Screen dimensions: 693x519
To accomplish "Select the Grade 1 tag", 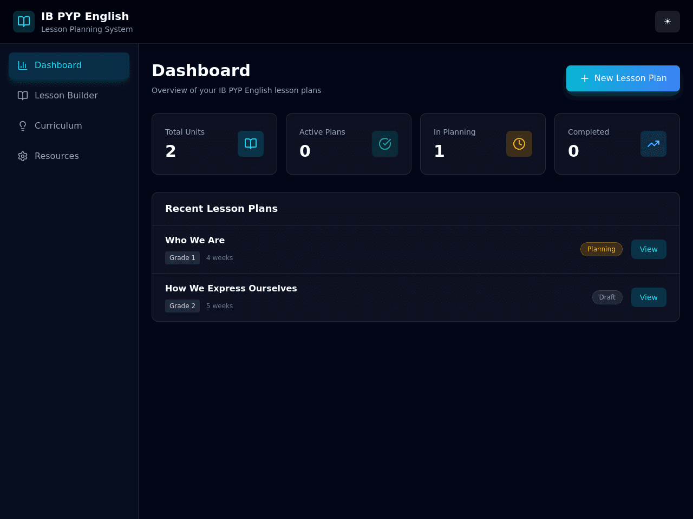I will click(x=182, y=258).
